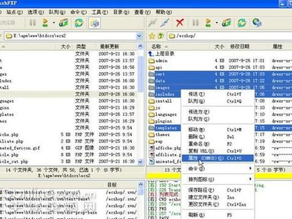This screenshot has height=219, width=292.
Task: Choose 传送(T) from context menu
Action: pos(218,94)
